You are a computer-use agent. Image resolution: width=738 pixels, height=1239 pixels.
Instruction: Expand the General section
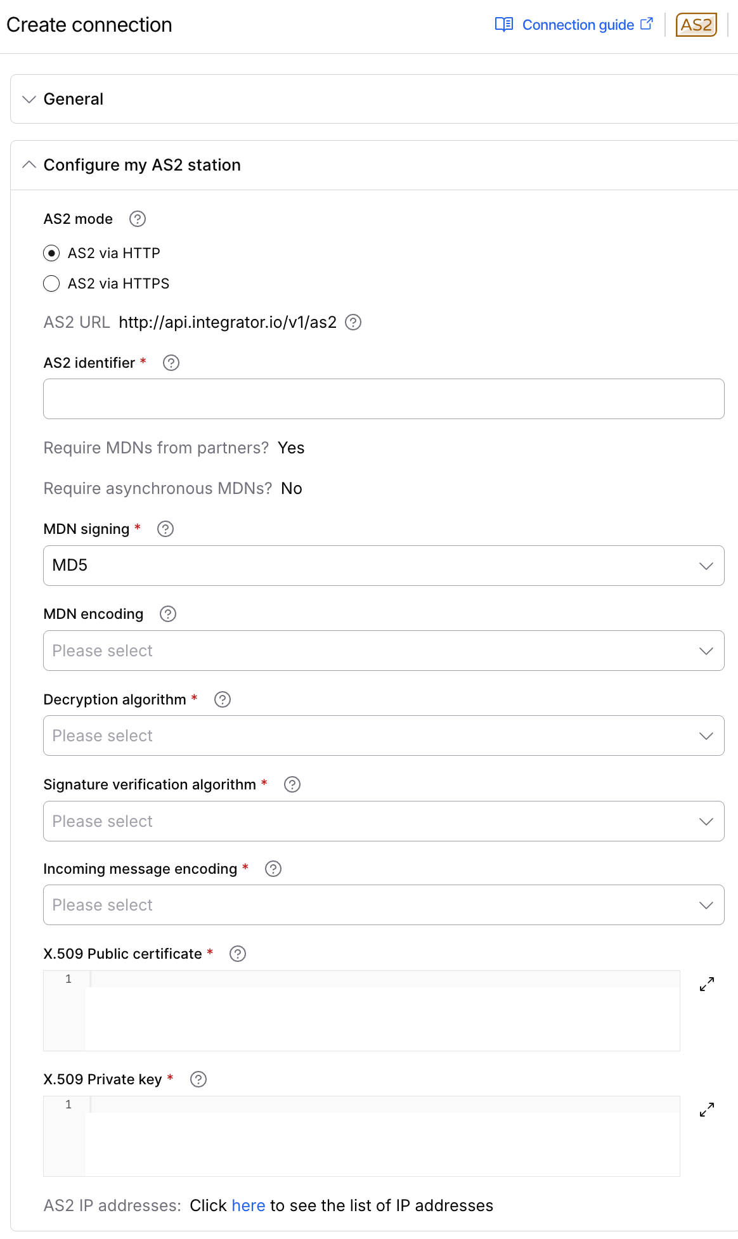(x=374, y=99)
